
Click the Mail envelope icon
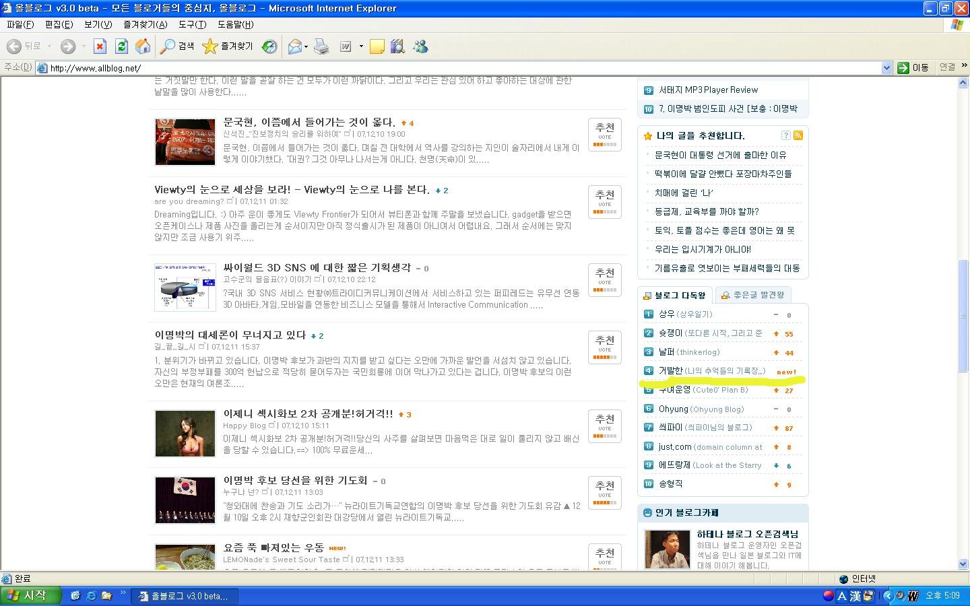pyautogui.click(x=294, y=46)
